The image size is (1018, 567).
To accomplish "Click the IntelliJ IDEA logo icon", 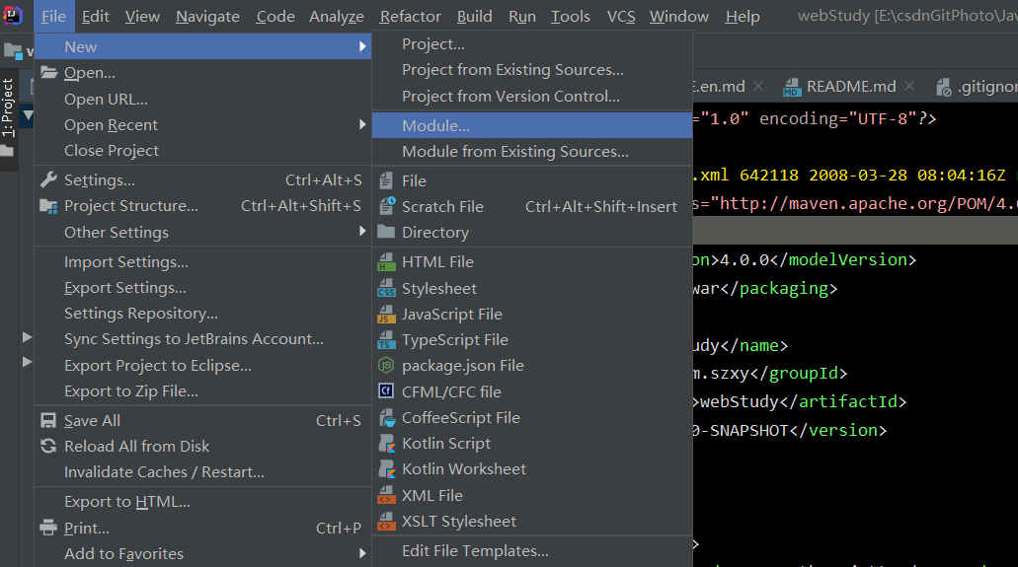I will click(12, 15).
